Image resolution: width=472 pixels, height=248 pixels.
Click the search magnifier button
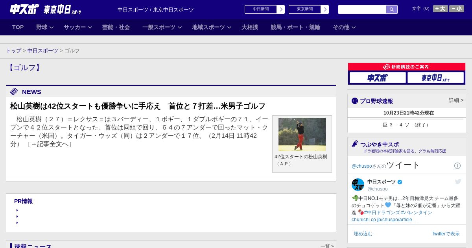tap(392, 9)
